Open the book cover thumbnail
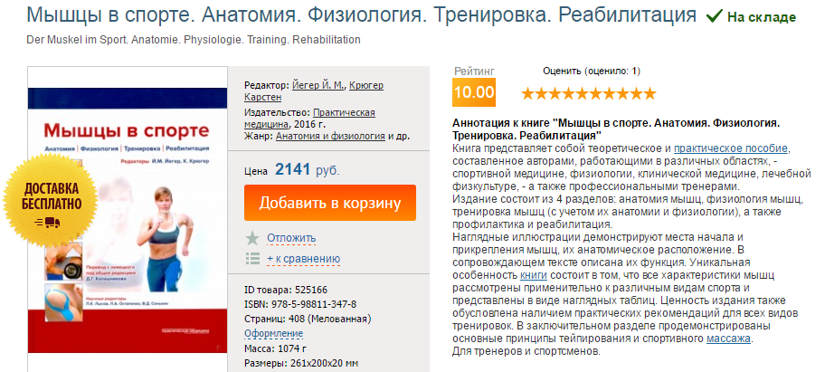Image resolution: width=825 pixels, height=372 pixels. [x=123, y=219]
